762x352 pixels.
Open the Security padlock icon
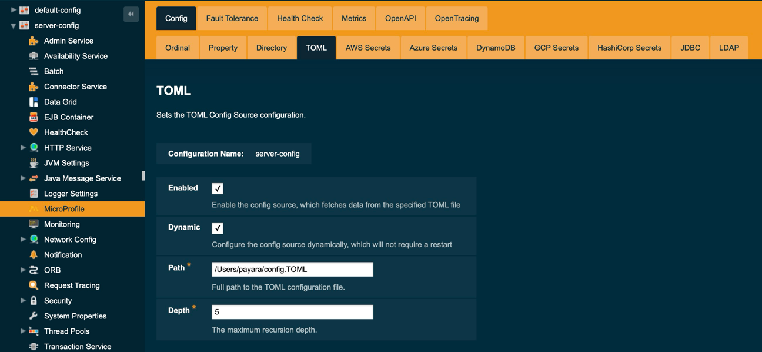coord(34,300)
